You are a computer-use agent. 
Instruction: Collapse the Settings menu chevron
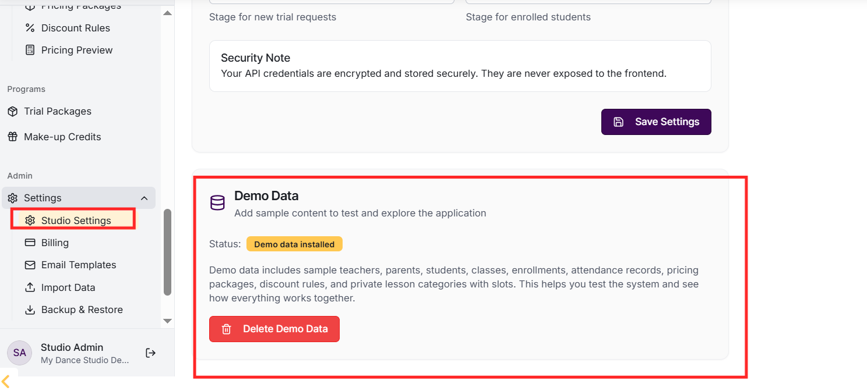pos(144,198)
